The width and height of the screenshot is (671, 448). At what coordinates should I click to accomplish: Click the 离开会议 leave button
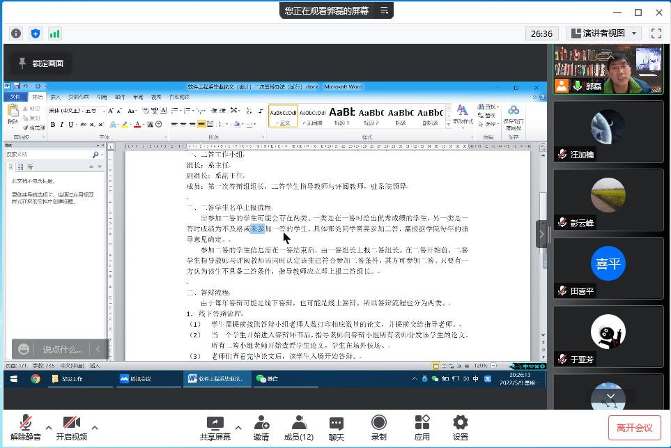[635, 428]
